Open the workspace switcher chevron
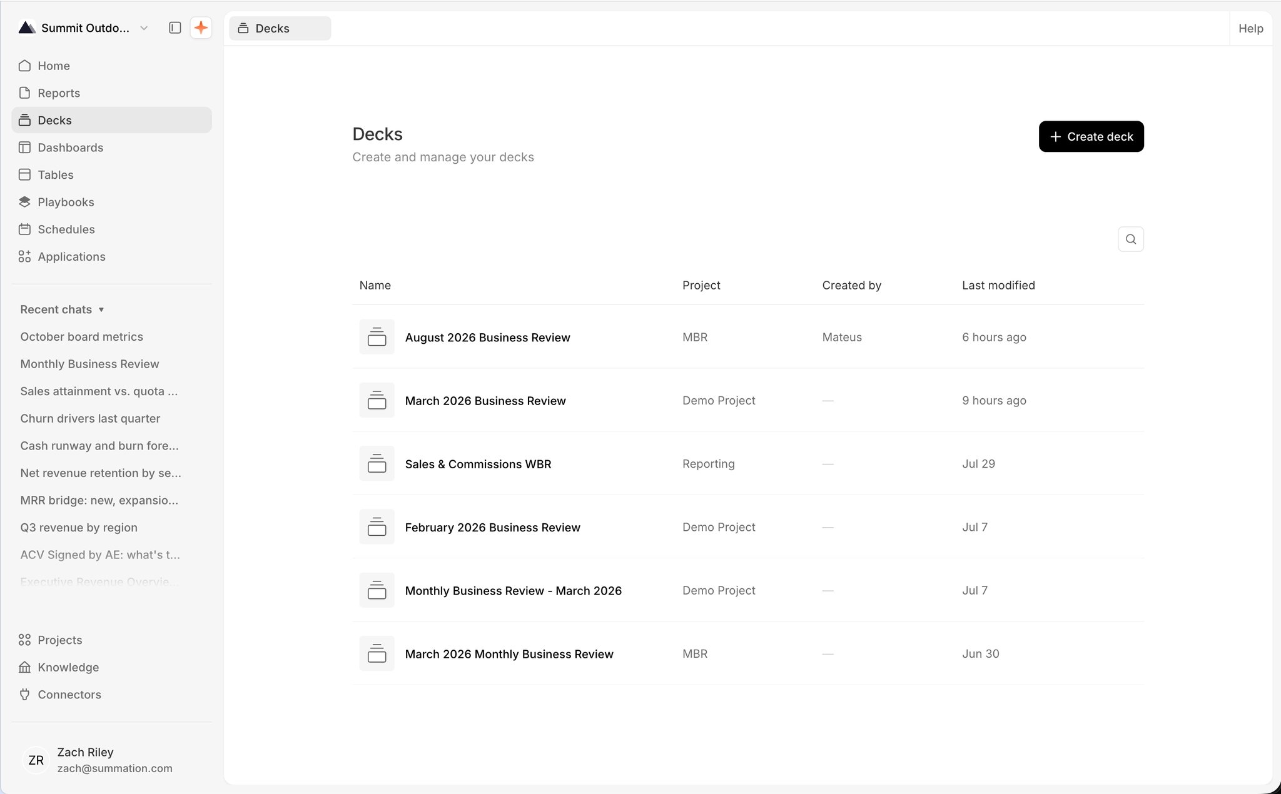This screenshot has width=1281, height=794. click(x=144, y=28)
